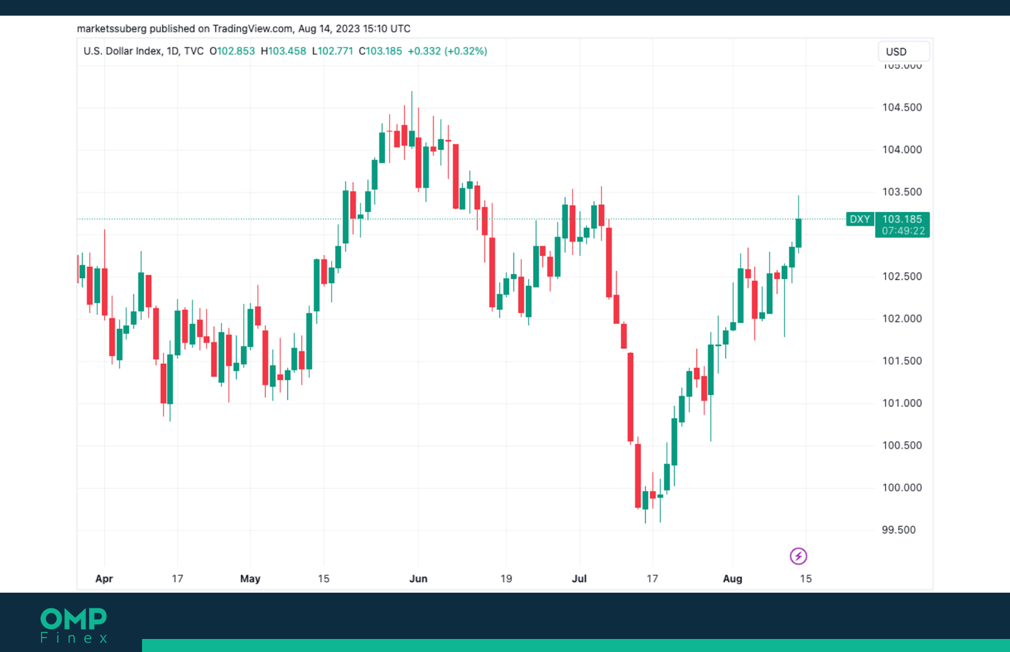Click the 19 date axis label
This screenshot has height=652, width=1010.
point(506,579)
